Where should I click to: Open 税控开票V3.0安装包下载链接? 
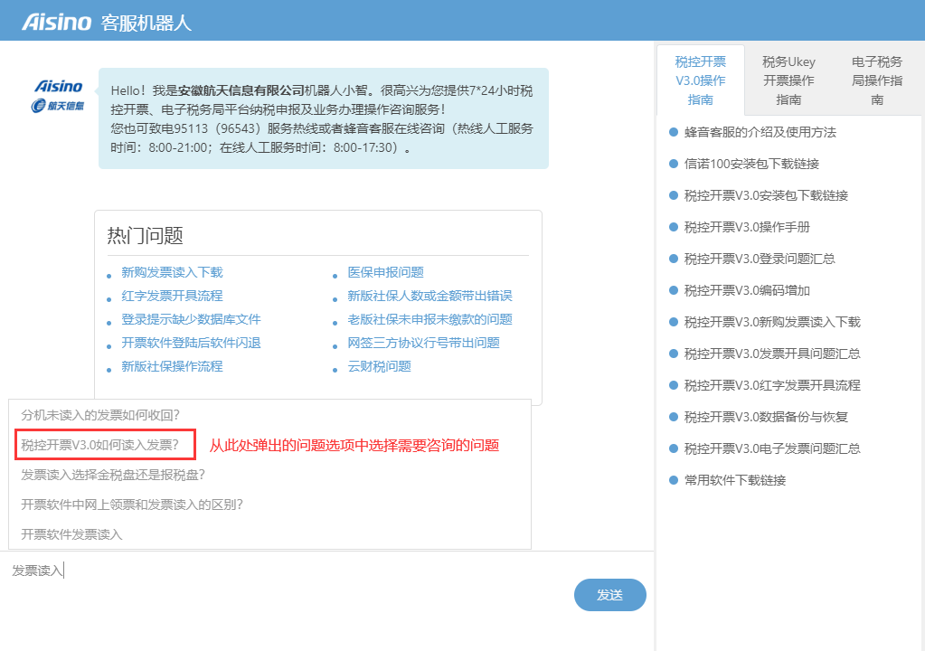tap(766, 196)
